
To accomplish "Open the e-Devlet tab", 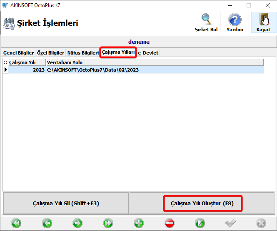I will pyautogui.click(x=148, y=53).
